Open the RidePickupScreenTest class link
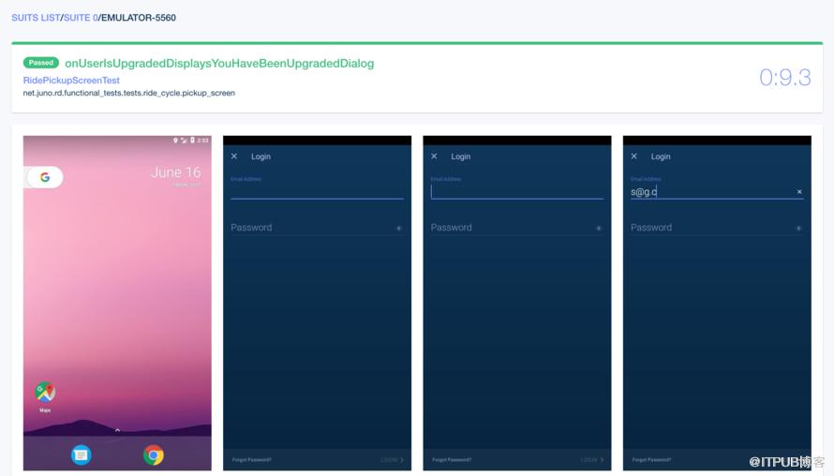Image resolution: width=834 pixels, height=476 pixels. 71,81
